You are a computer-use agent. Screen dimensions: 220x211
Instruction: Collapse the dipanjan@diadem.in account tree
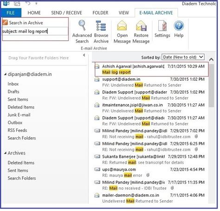pos(5,74)
